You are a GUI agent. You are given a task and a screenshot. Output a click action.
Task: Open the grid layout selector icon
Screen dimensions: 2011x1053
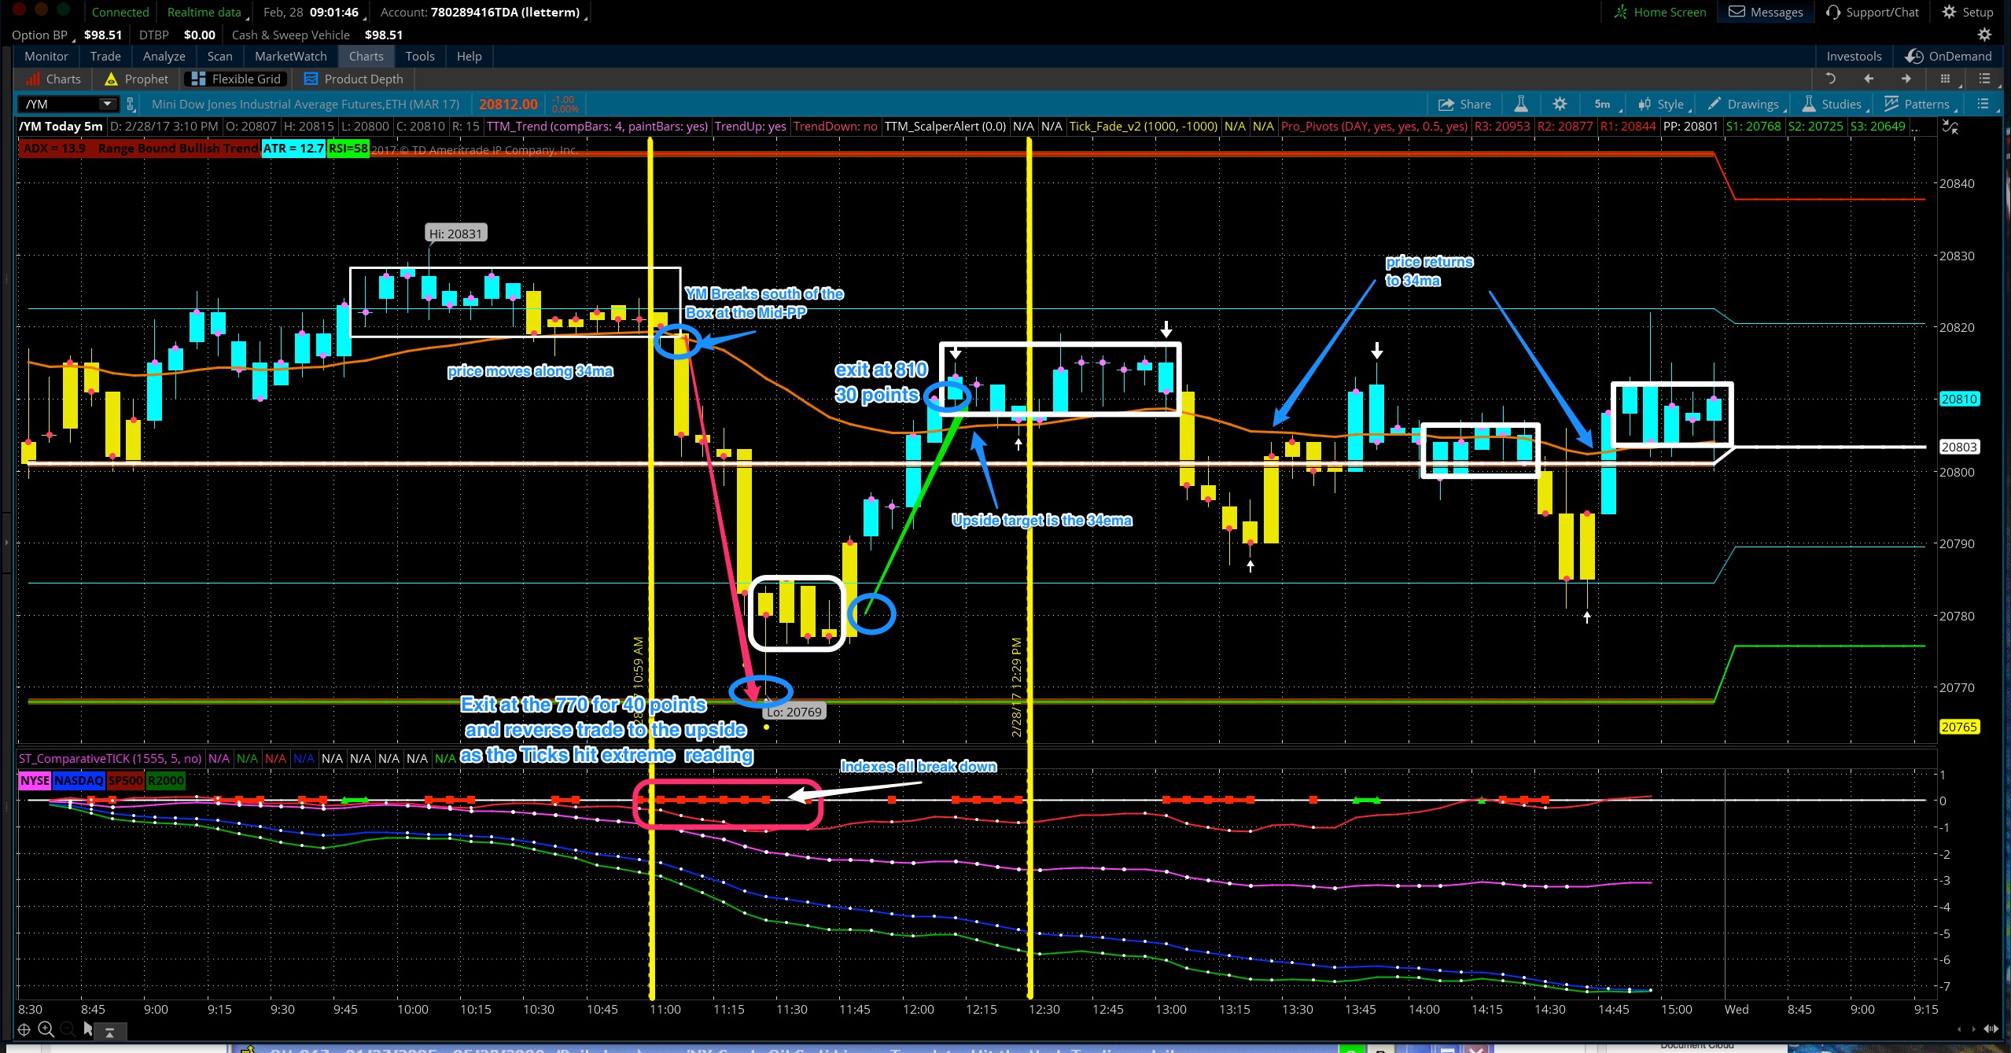[x=1945, y=79]
